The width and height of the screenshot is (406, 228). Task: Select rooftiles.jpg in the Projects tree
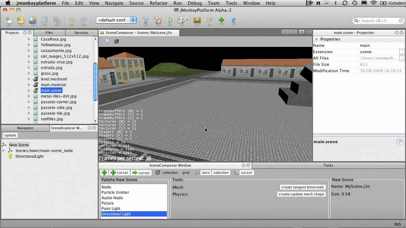point(52,119)
